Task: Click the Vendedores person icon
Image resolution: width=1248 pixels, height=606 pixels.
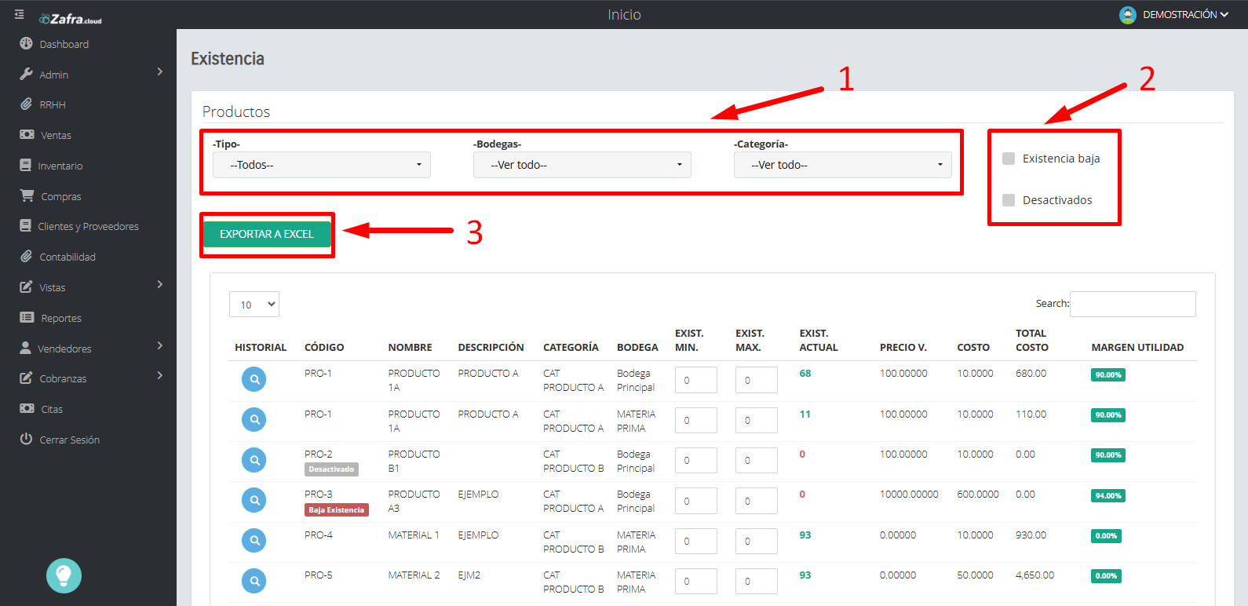Action: pos(26,348)
